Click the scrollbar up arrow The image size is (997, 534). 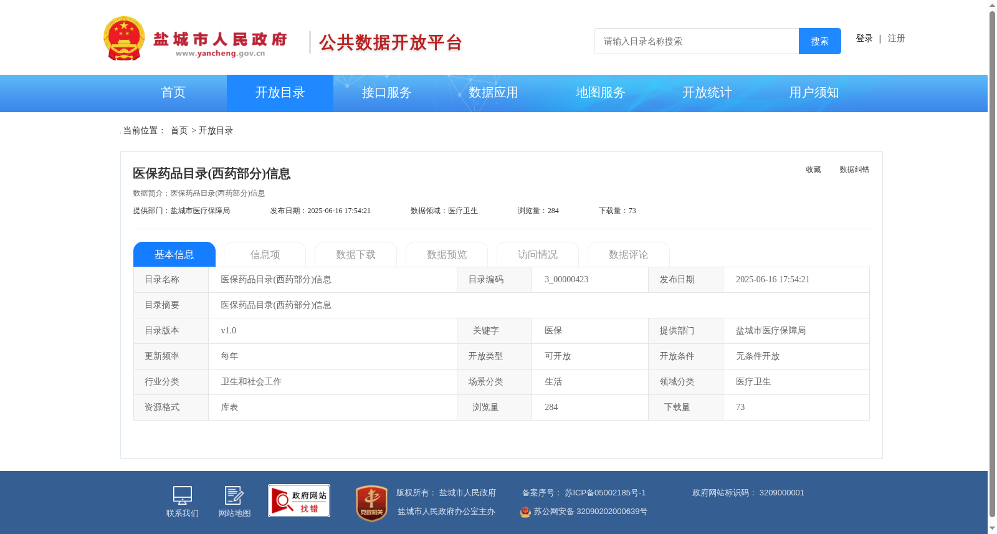992,5
